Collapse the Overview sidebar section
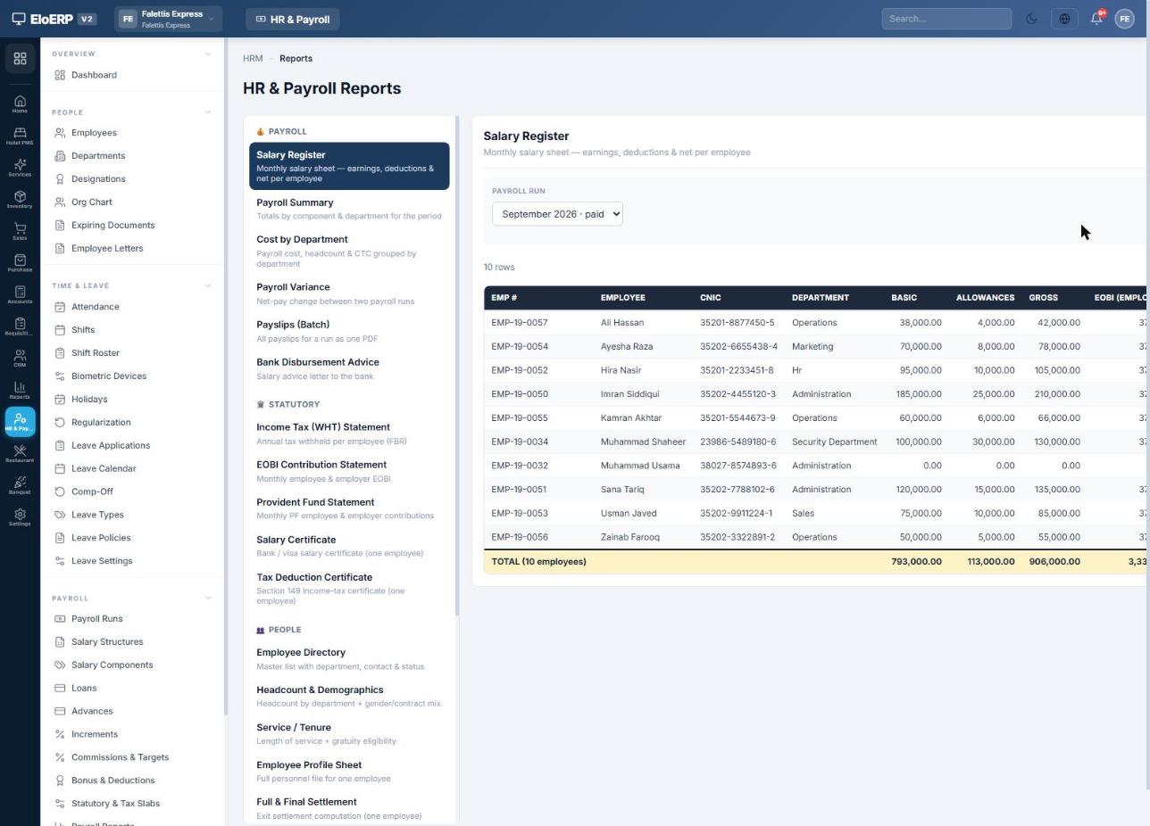1150x826 pixels. pos(208,54)
